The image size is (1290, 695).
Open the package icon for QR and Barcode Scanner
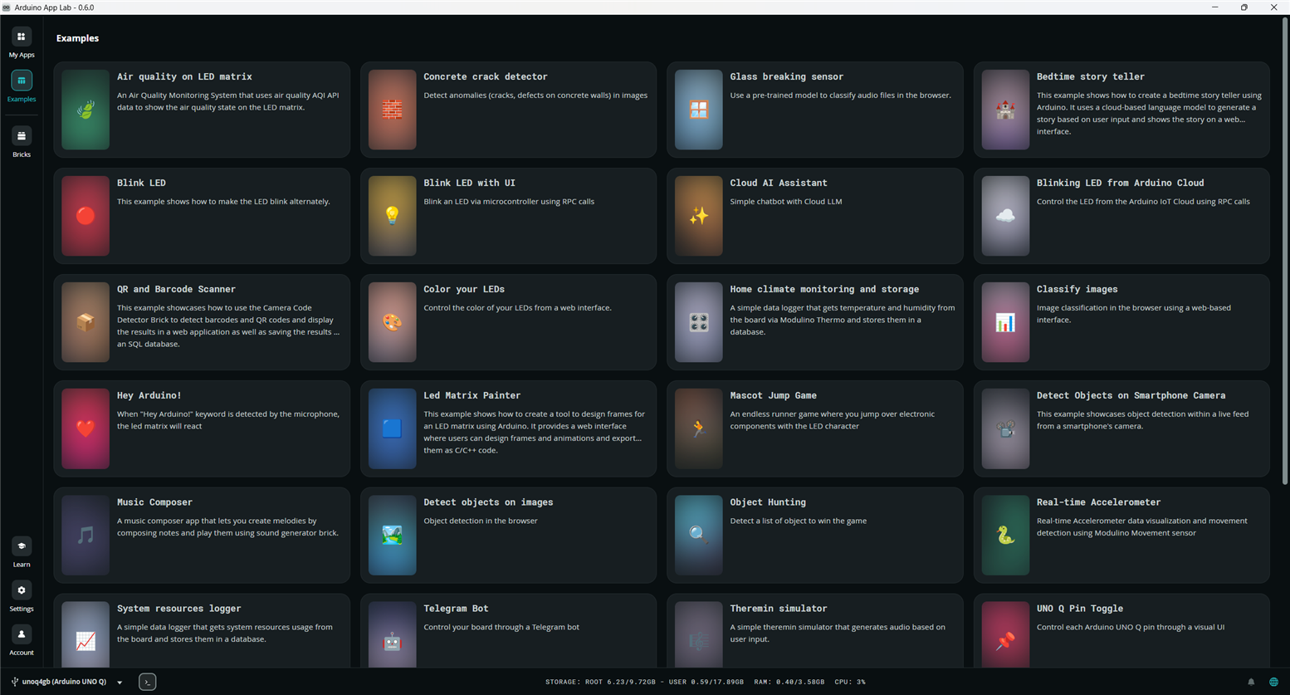click(x=86, y=322)
